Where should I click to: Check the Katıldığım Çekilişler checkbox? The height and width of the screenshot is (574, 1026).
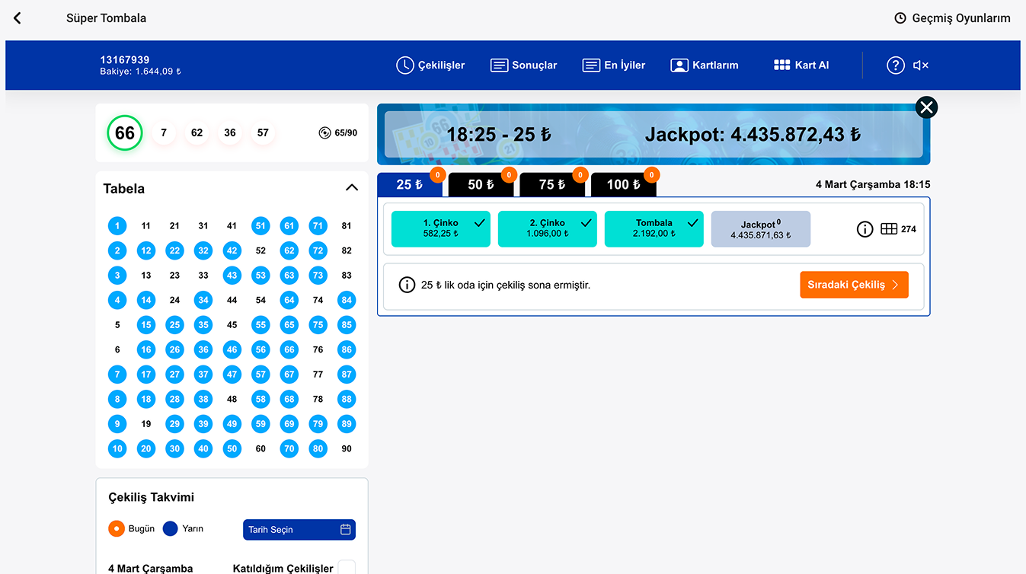[347, 568]
